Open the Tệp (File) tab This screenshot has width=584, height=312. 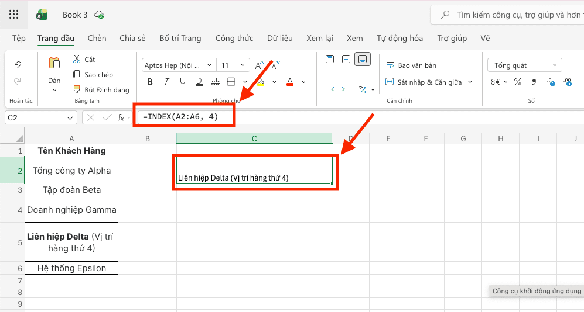pyautogui.click(x=19, y=38)
